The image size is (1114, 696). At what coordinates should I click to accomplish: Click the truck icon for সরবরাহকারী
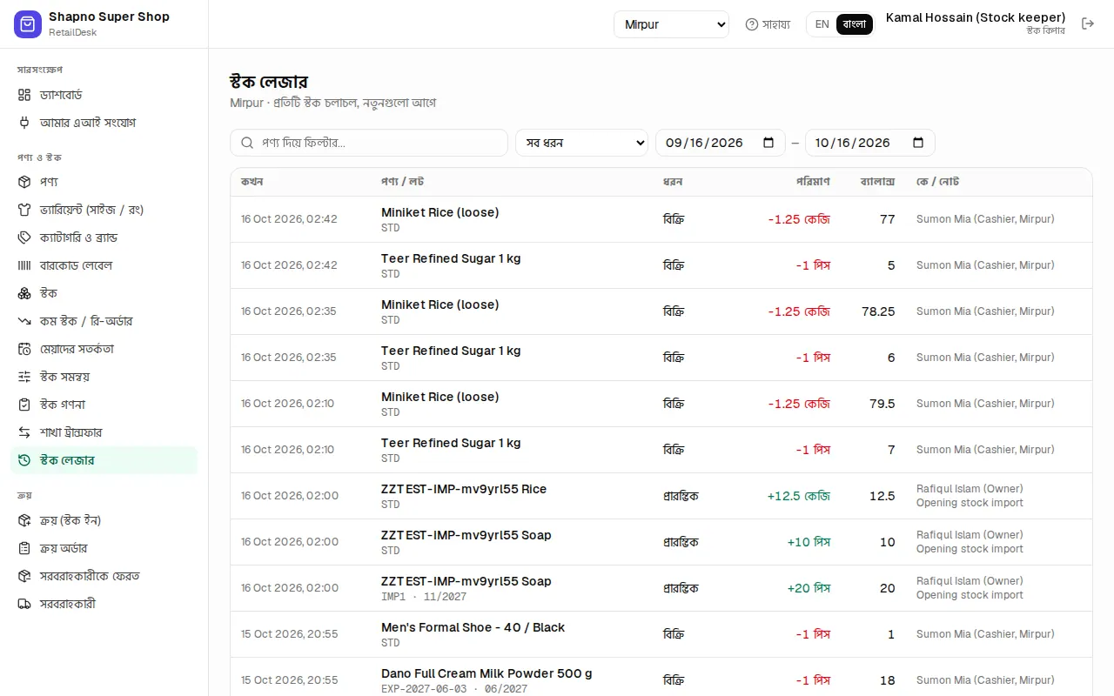tap(24, 604)
